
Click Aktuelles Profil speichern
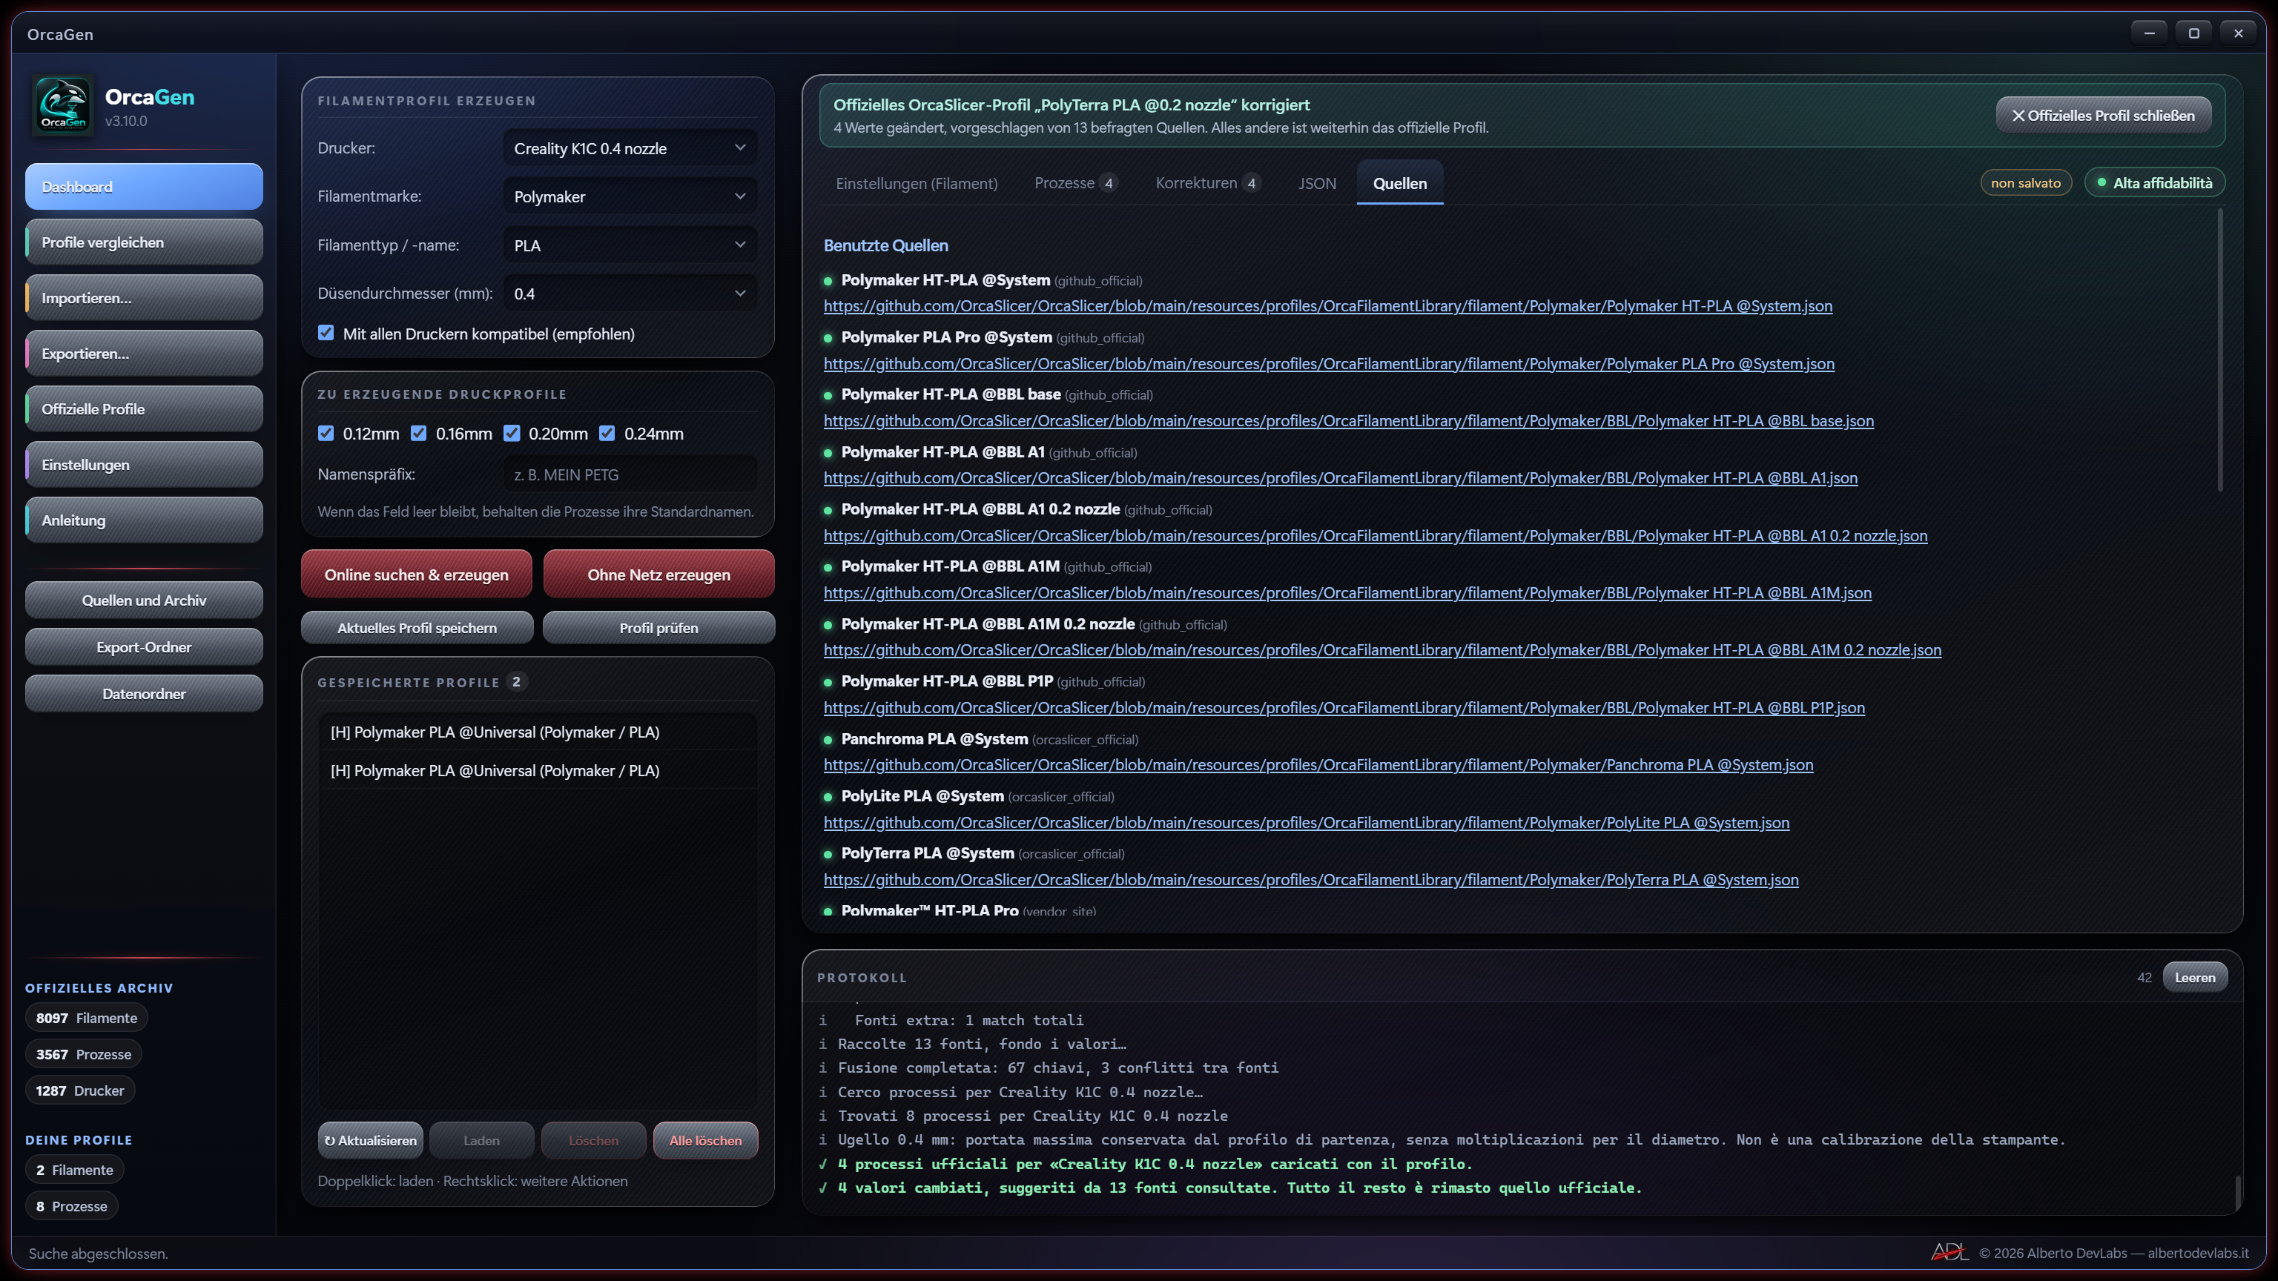(417, 628)
